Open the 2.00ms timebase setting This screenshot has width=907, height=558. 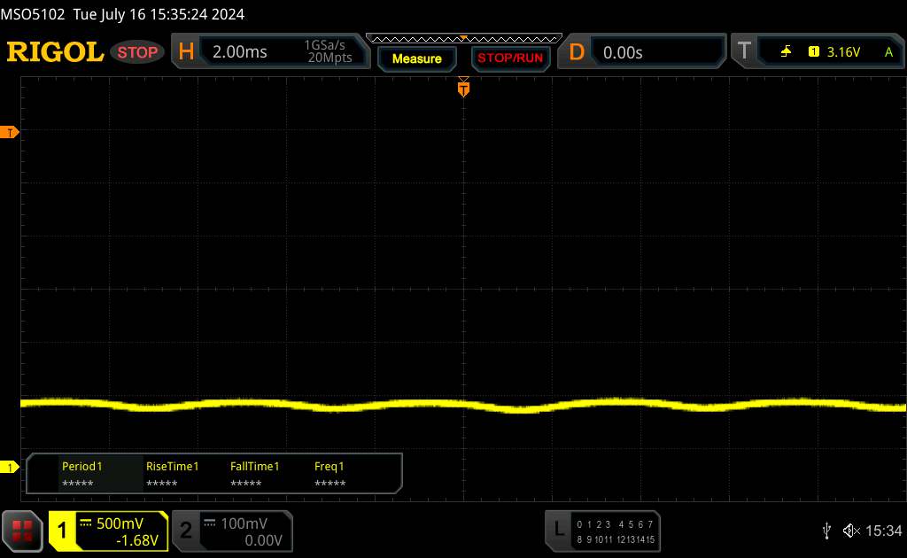pyautogui.click(x=239, y=52)
